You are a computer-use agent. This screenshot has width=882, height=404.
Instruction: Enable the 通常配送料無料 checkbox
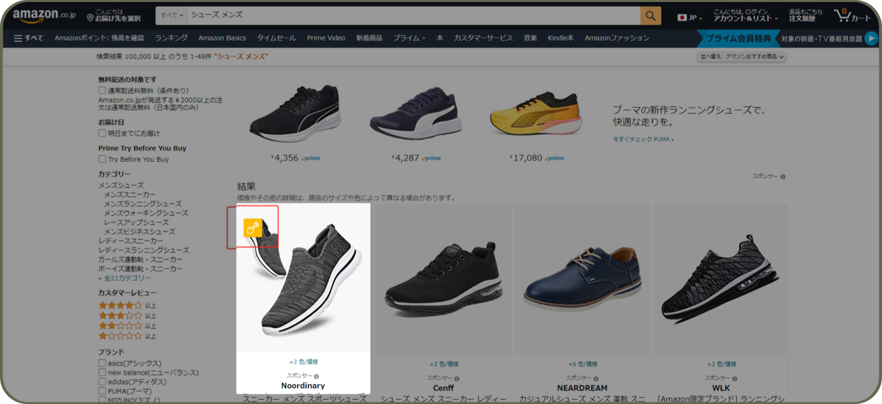click(x=102, y=90)
